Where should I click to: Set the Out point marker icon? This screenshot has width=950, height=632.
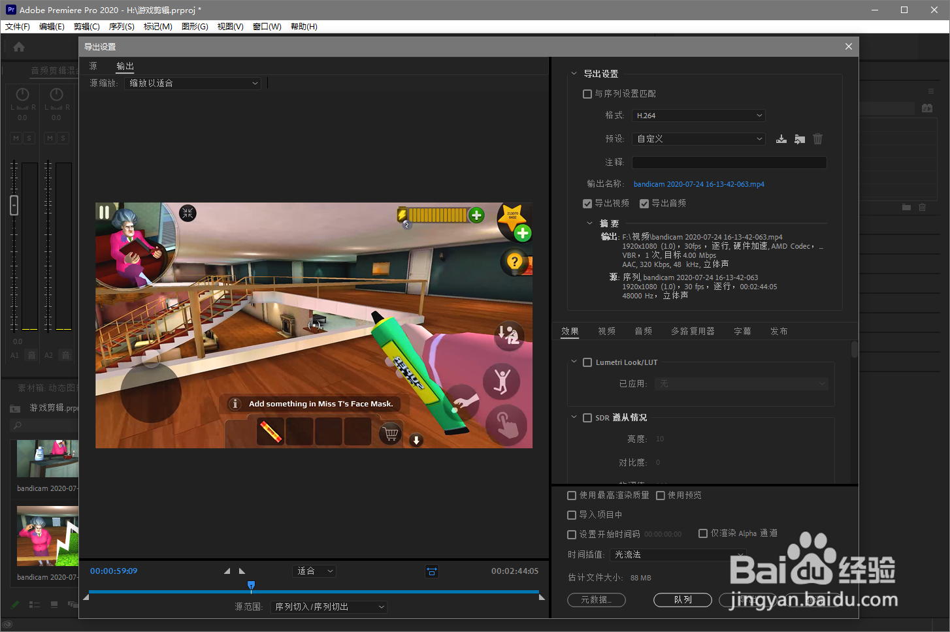pyautogui.click(x=242, y=571)
